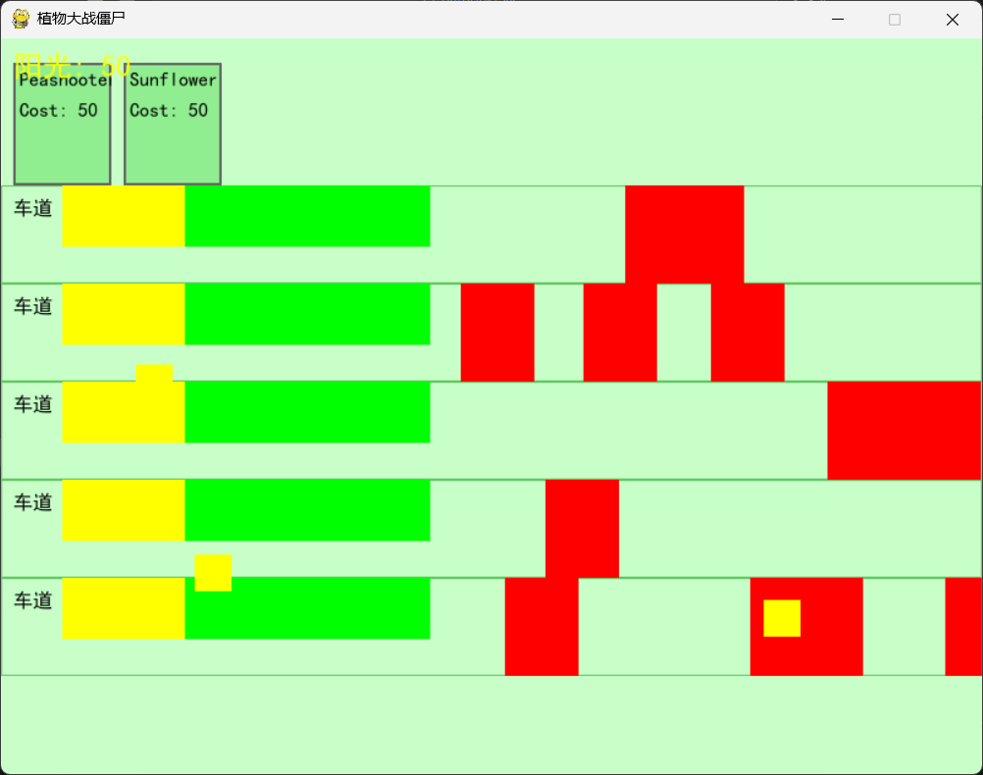Click the 车道 label of the fourth lane
This screenshot has height=775, width=983.
[33, 503]
